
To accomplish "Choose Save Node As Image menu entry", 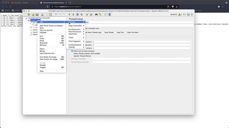I will (52, 57).
